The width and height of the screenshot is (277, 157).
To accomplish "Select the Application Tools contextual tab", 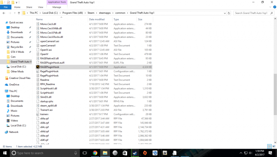I will click(57, 2).
